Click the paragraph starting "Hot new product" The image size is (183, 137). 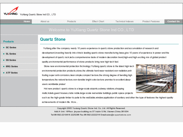click(x=107, y=95)
